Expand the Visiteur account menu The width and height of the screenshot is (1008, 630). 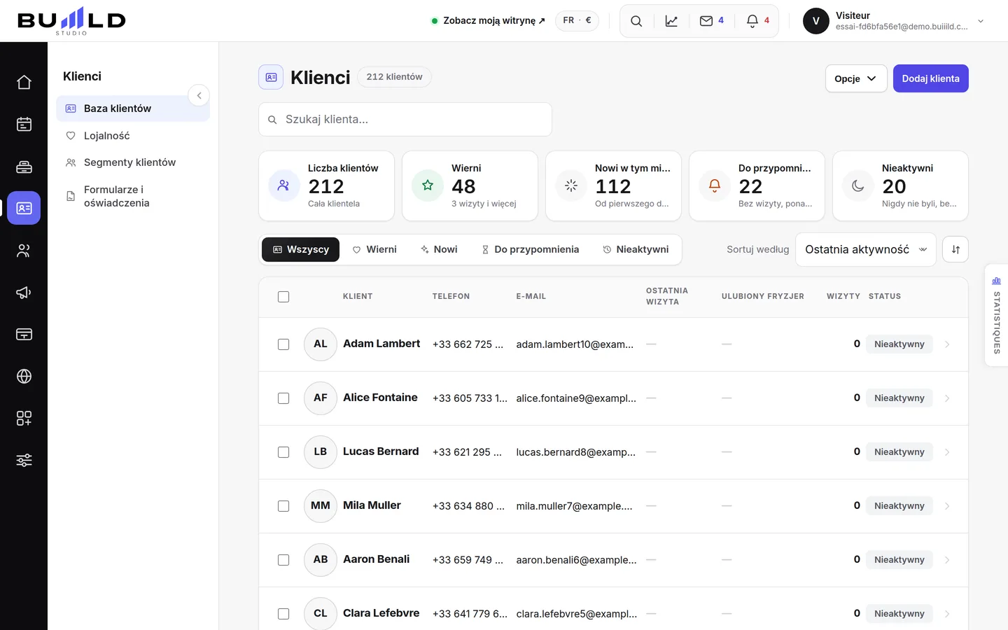pyautogui.click(x=894, y=21)
